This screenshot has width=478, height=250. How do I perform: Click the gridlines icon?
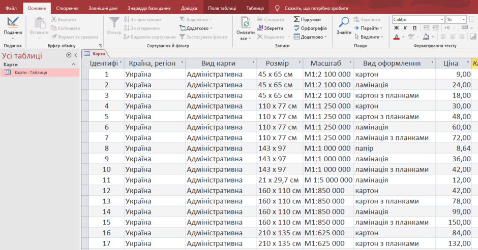pos(465,28)
